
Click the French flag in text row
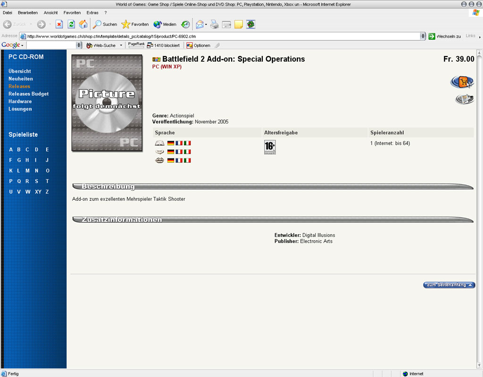[x=179, y=152]
